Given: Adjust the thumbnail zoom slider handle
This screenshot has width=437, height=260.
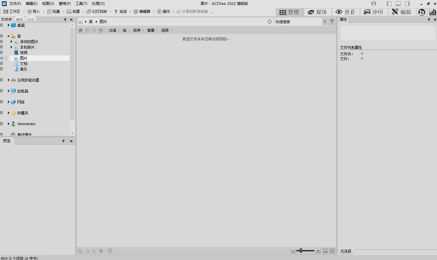Looking at the screenshot, I should 301,251.
